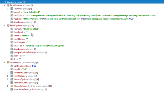
Task: Click the EmailText value with asdf@asdf.com
Action: tap(91, 15)
